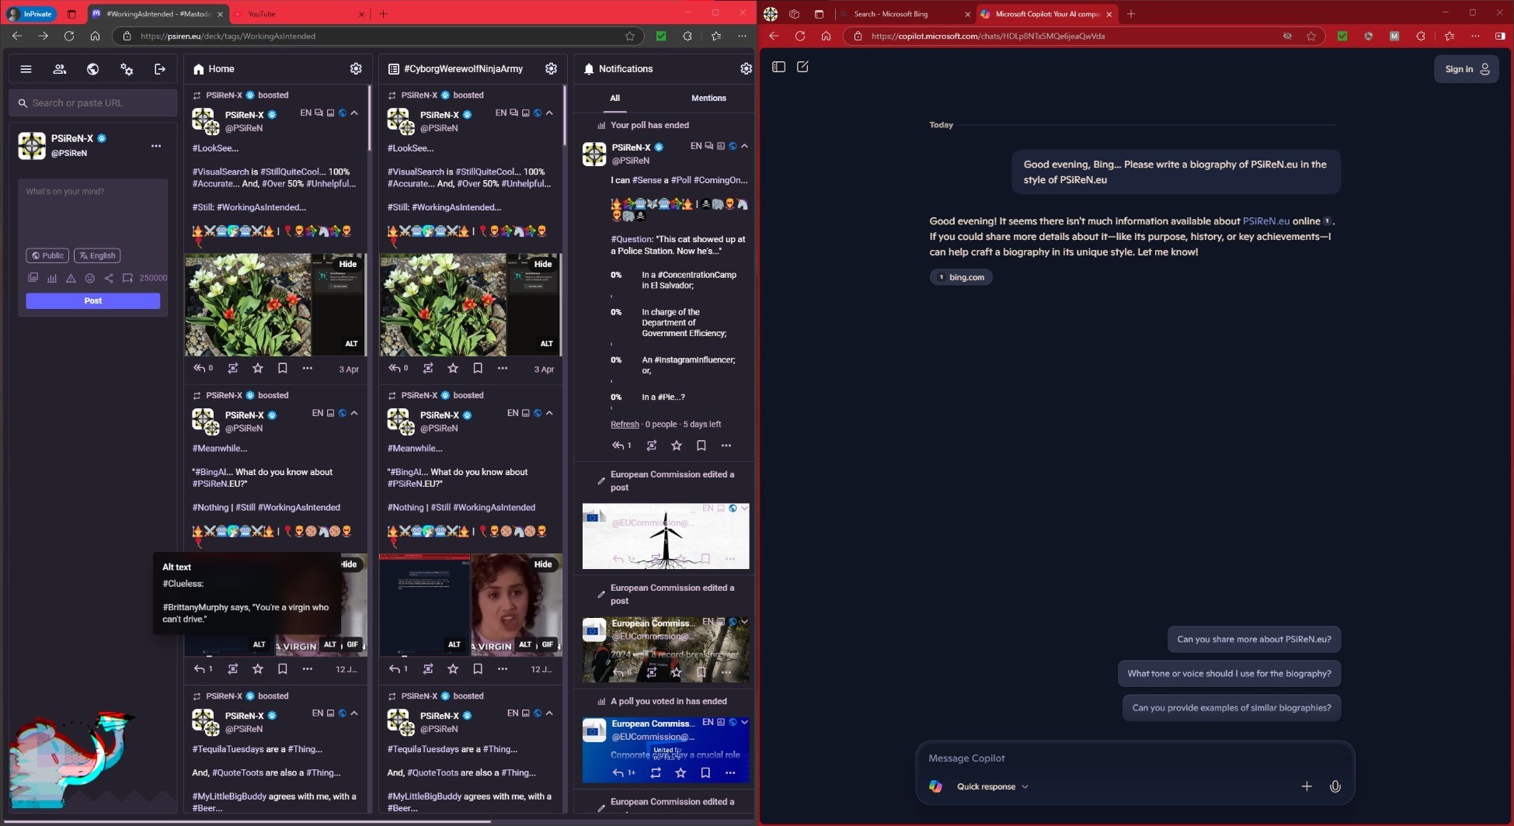The width and height of the screenshot is (1514, 826).
Task: Collapse the poll post in the Notifications column
Action: 744,145
